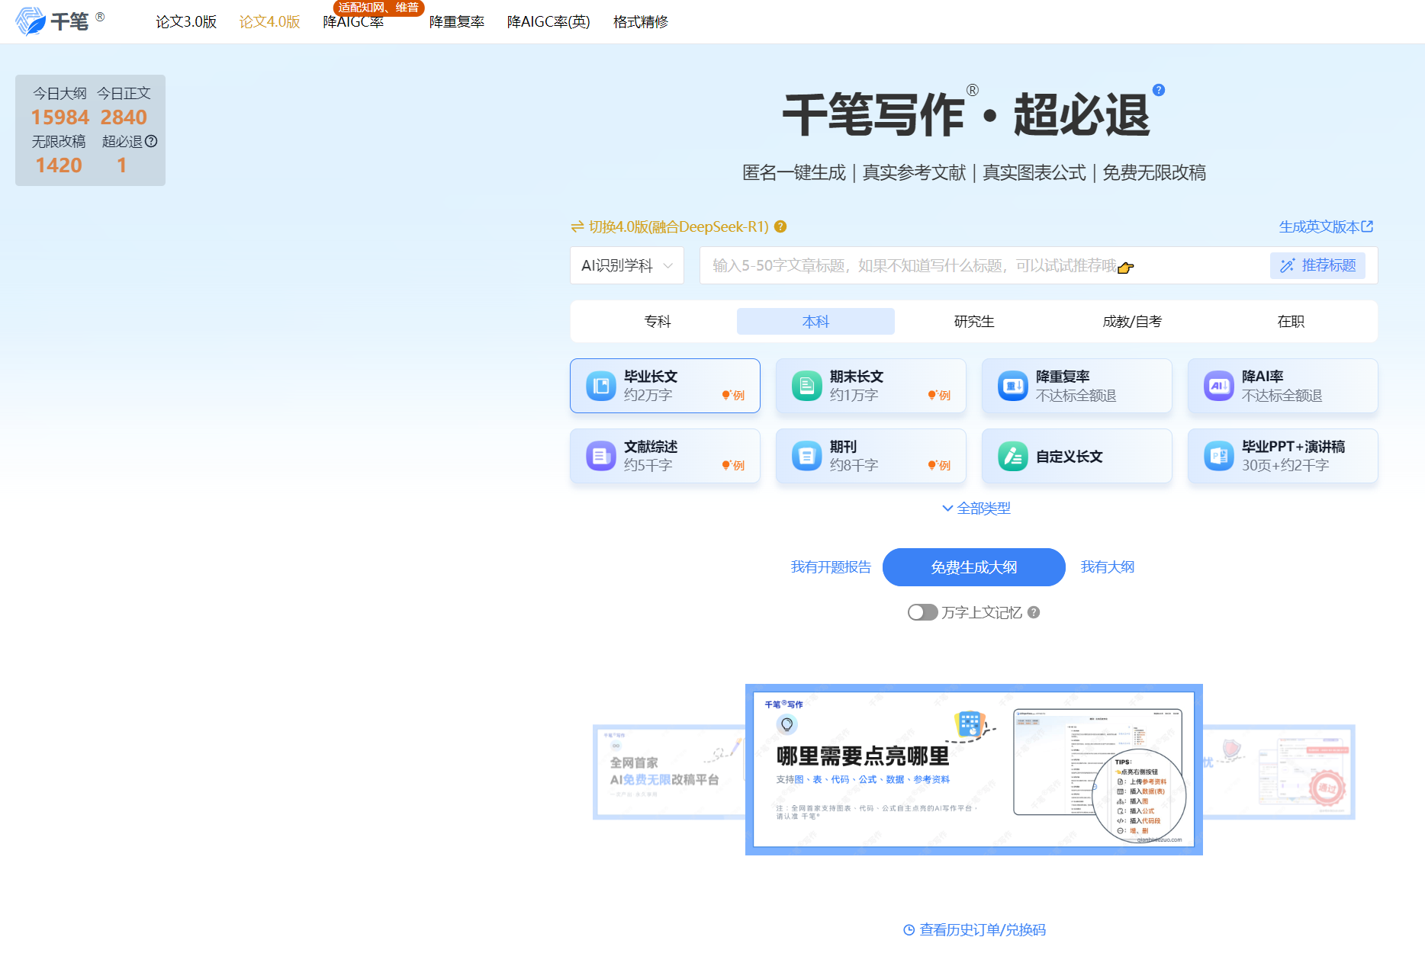
Task: Open the 降AIGC率 menu item
Action: click(x=353, y=22)
